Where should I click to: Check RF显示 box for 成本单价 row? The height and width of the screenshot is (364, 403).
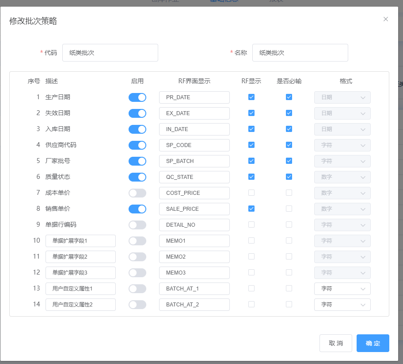click(x=251, y=193)
